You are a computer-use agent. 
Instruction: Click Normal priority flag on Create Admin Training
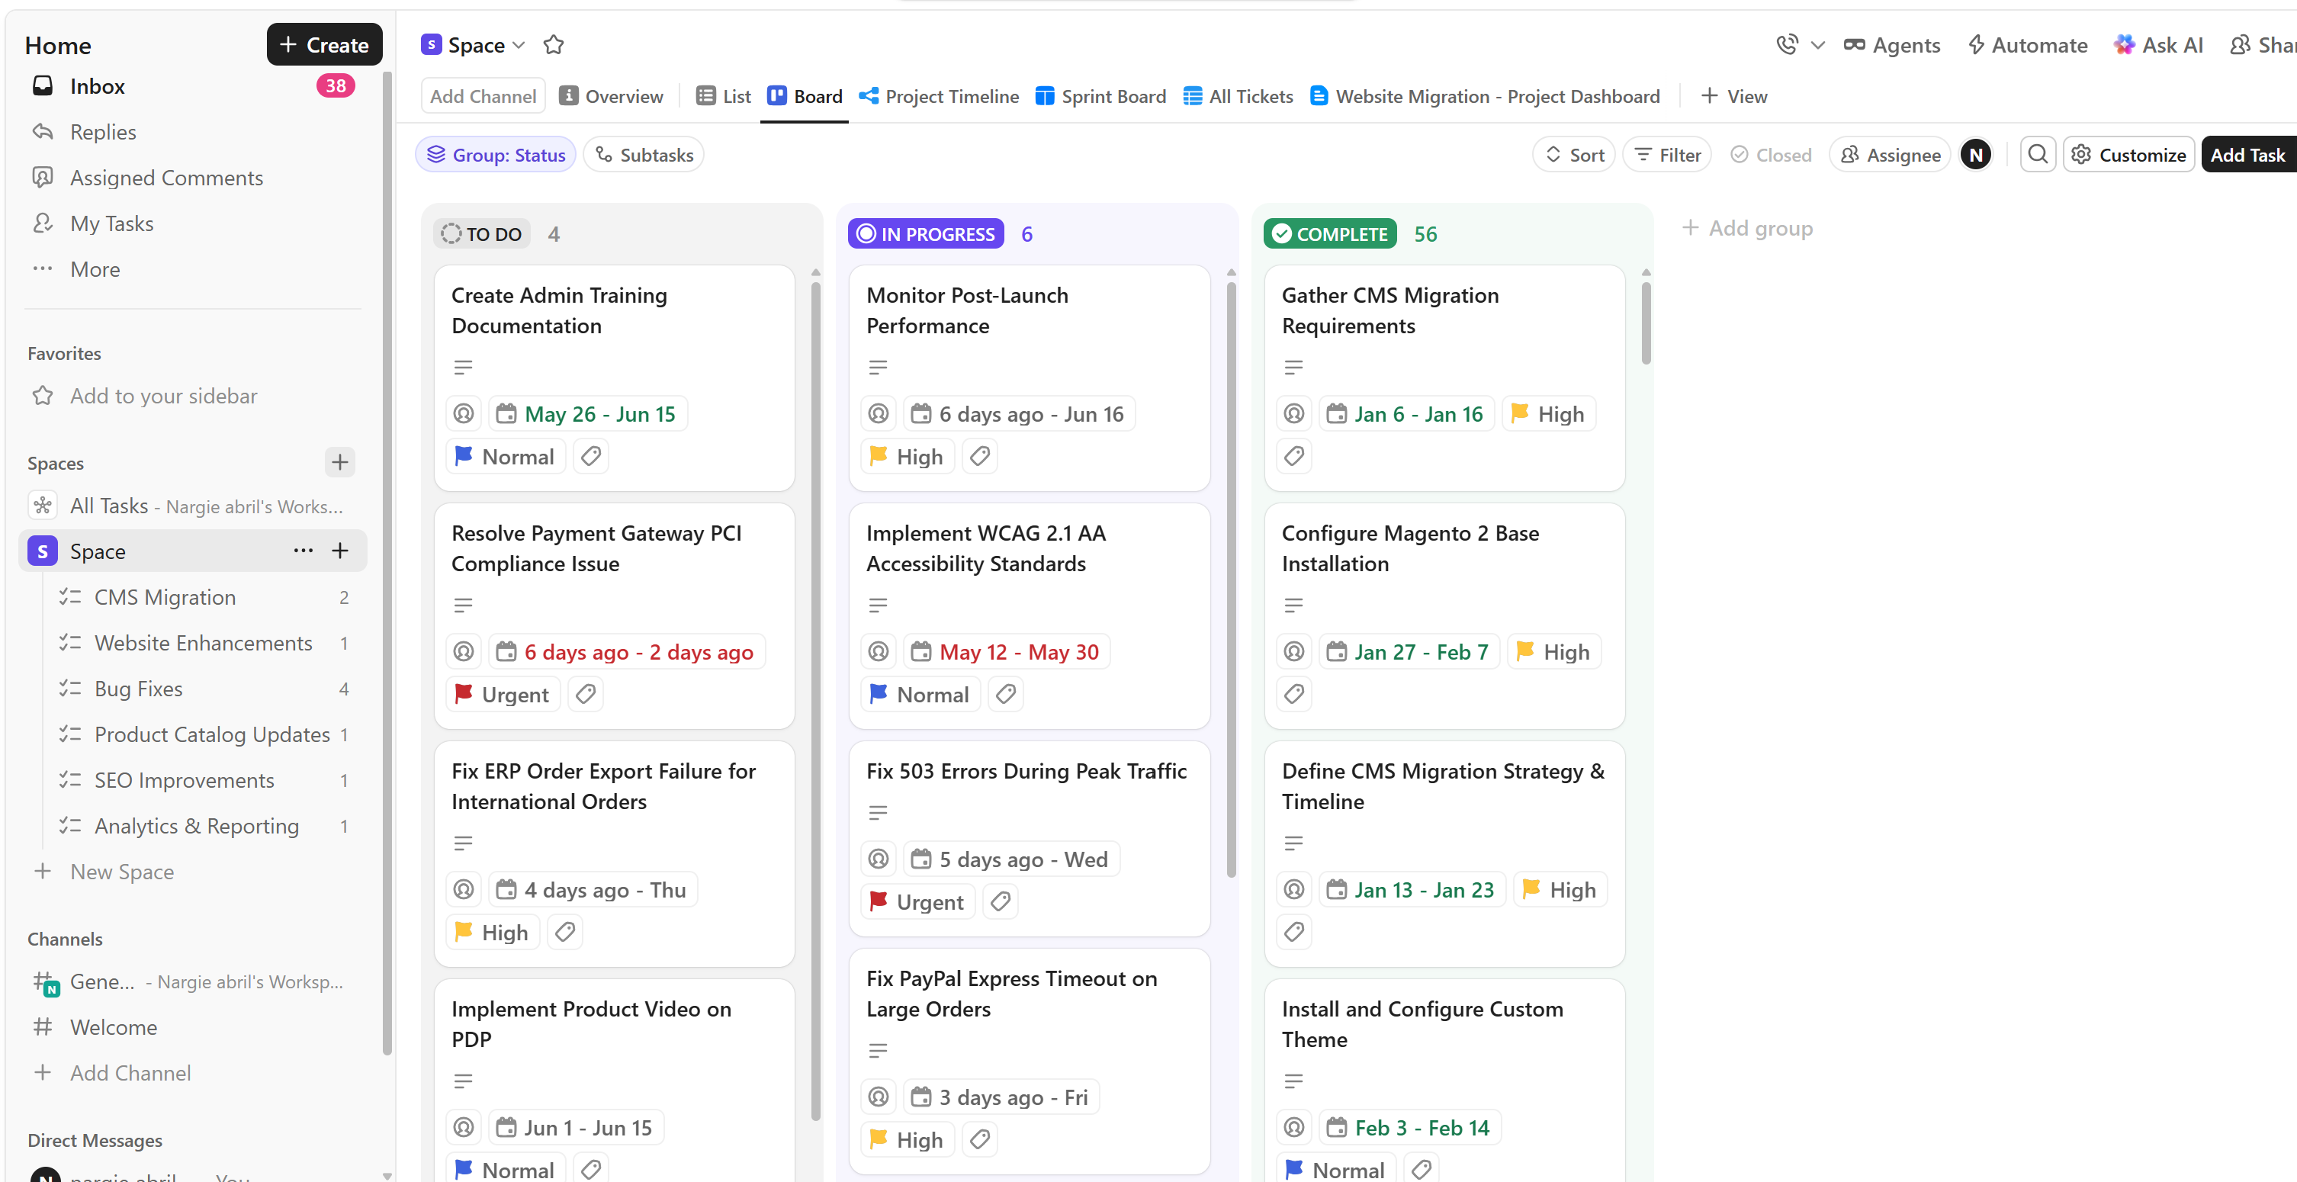pyautogui.click(x=505, y=456)
